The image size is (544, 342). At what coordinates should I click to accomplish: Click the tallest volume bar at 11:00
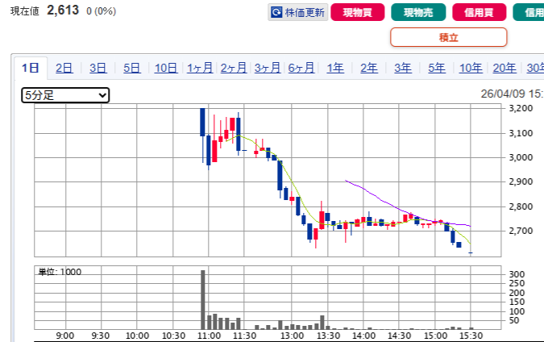(x=203, y=298)
